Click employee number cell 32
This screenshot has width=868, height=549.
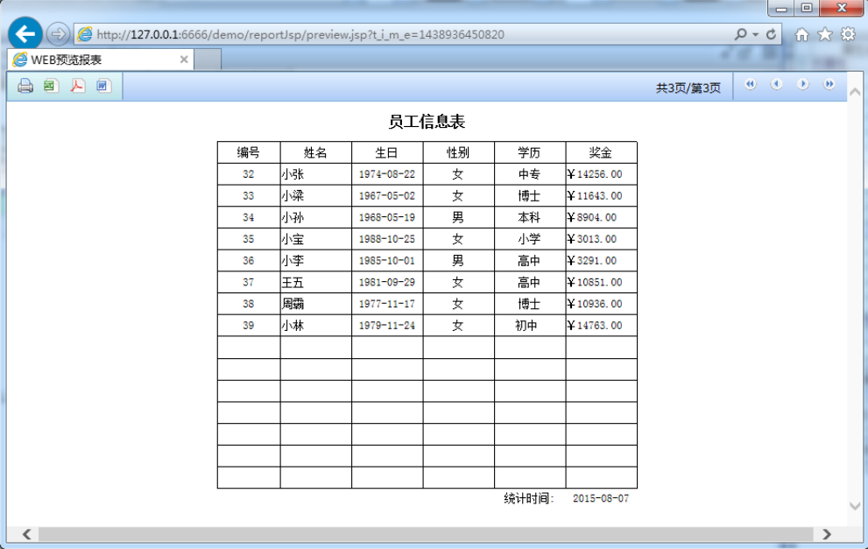249,173
